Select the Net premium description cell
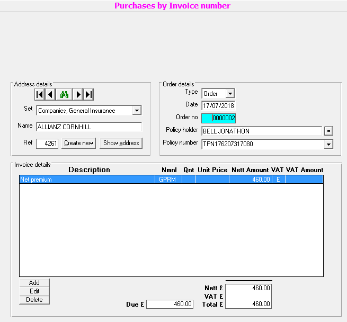 (x=87, y=180)
